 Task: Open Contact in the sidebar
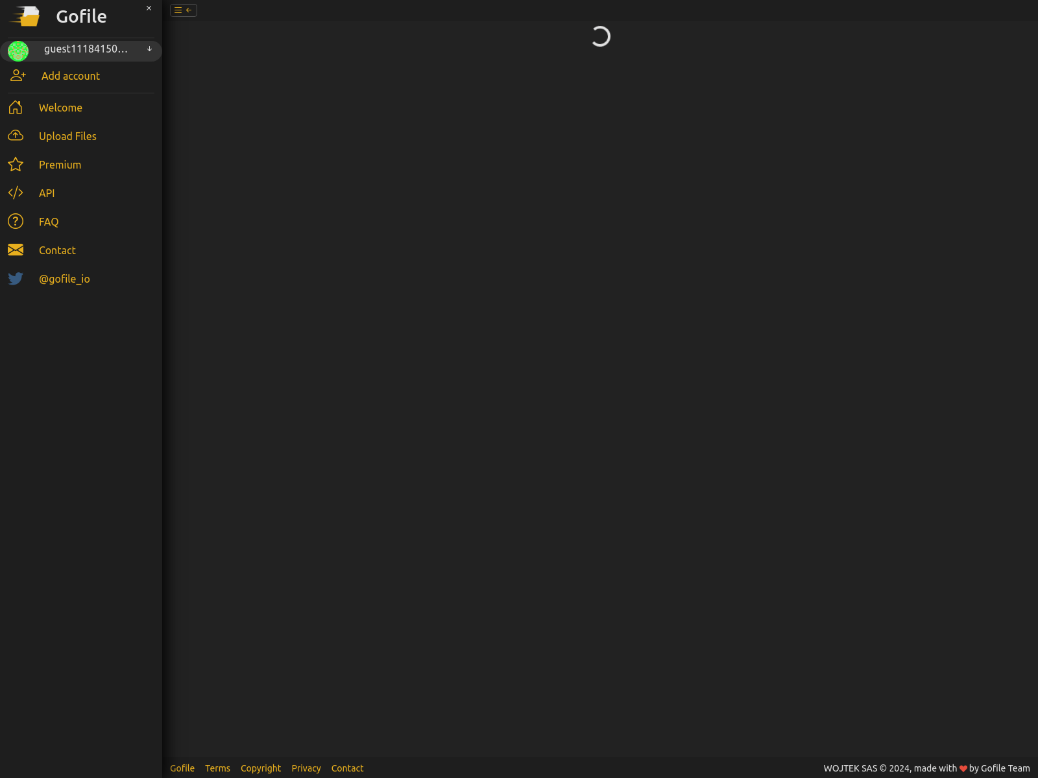(57, 250)
